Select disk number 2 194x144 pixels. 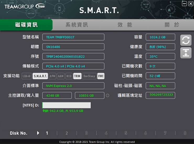(x=67, y=133)
